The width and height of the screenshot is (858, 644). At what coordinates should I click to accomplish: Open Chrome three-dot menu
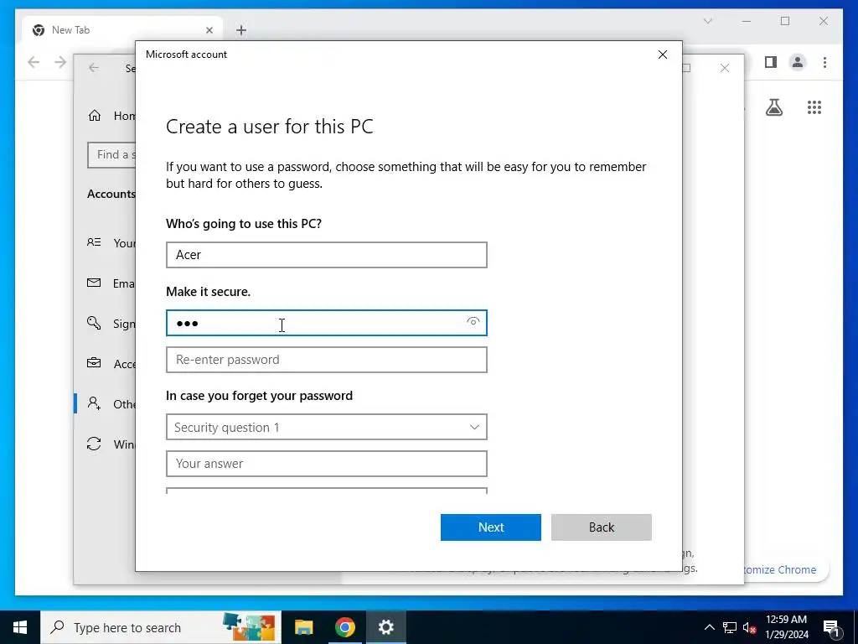[824, 62]
